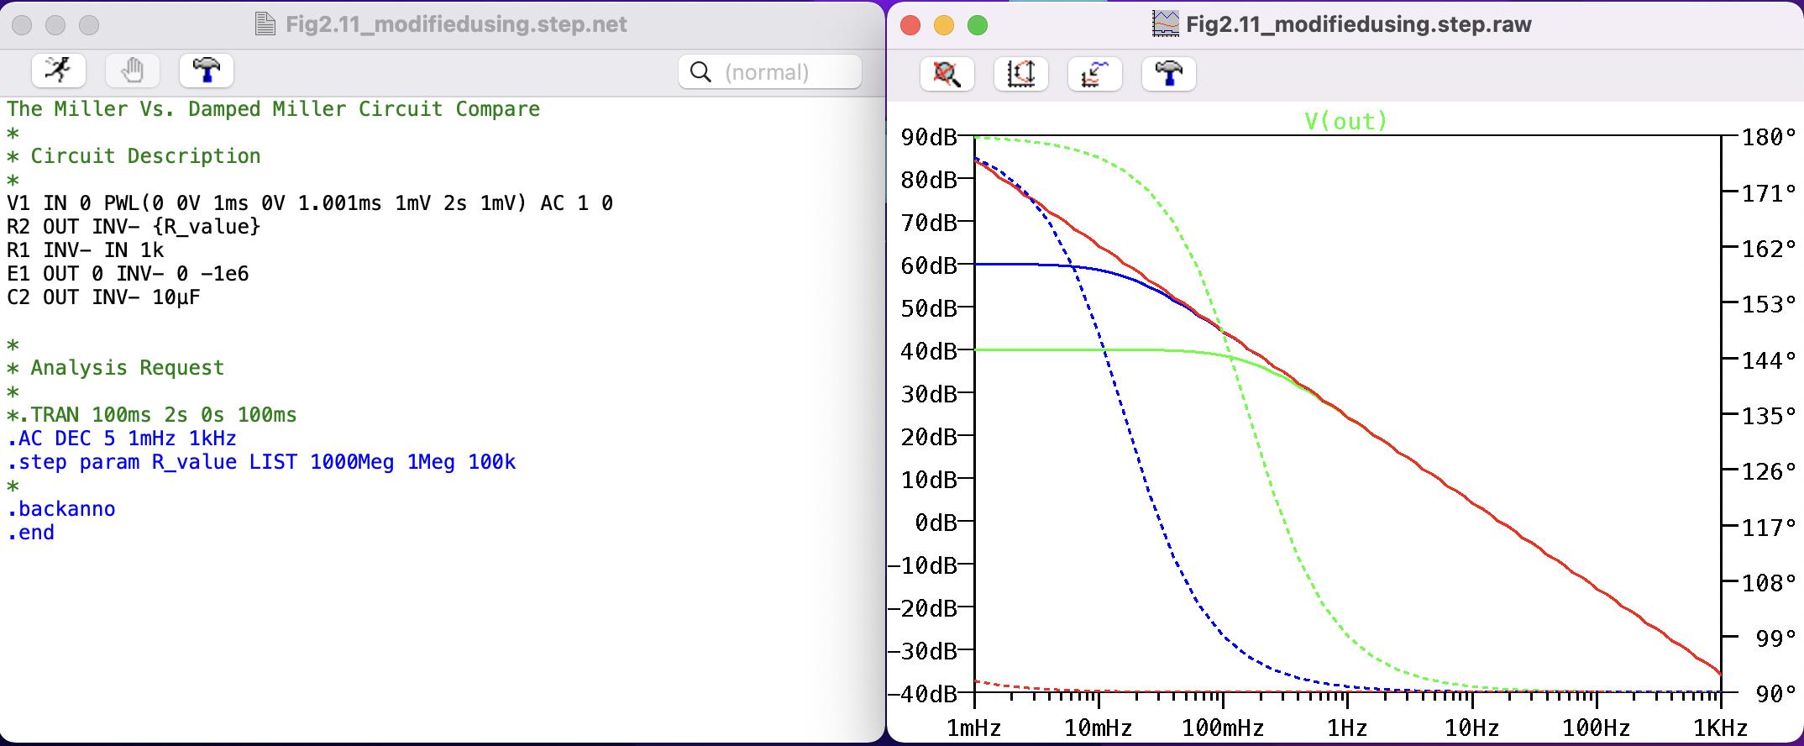Click the 10Hz frequency axis label

tap(1472, 728)
